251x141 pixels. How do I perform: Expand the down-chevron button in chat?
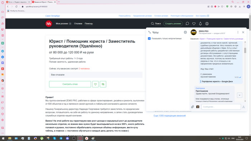pyautogui.click(x=240, y=95)
